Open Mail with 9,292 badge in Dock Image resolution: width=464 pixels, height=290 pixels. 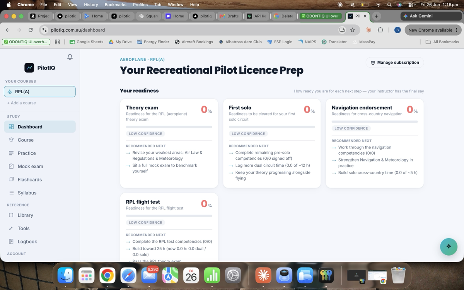point(149,276)
